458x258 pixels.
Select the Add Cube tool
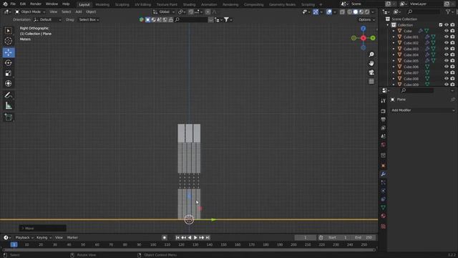click(x=8, y=118)
